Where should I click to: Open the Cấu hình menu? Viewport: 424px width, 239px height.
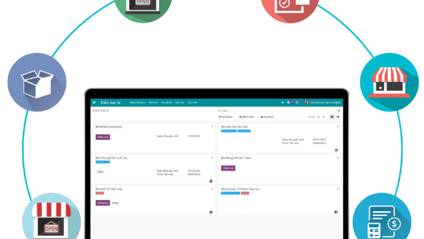192,102
